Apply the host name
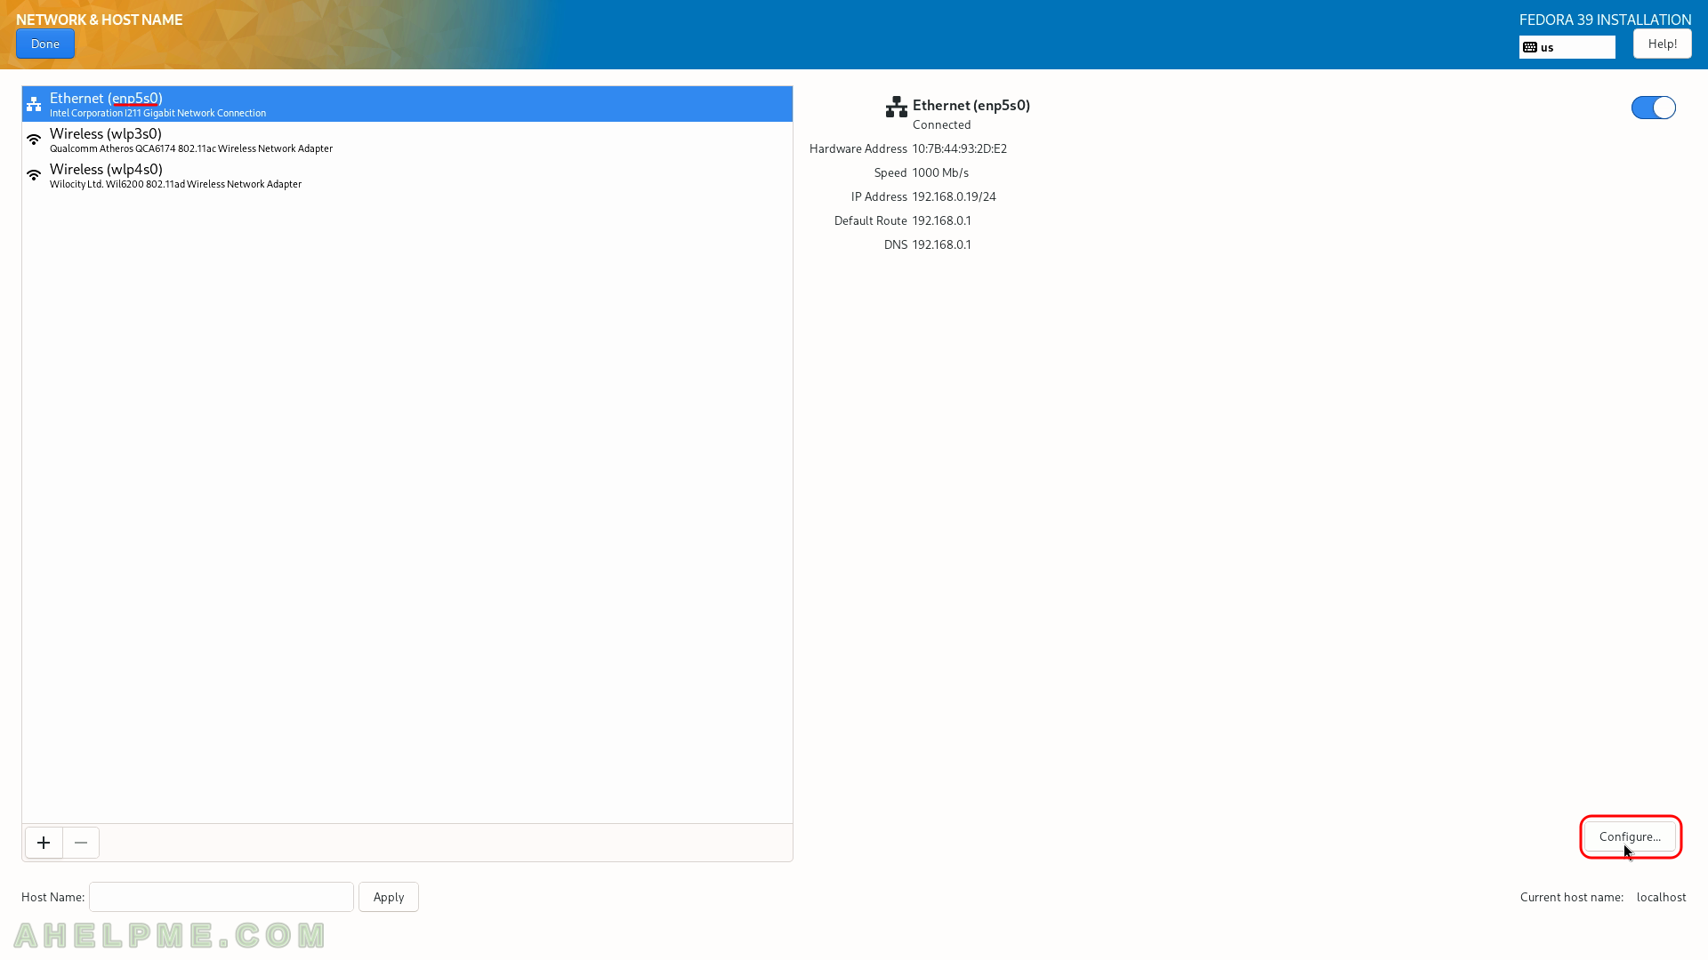 coord(389,897)
